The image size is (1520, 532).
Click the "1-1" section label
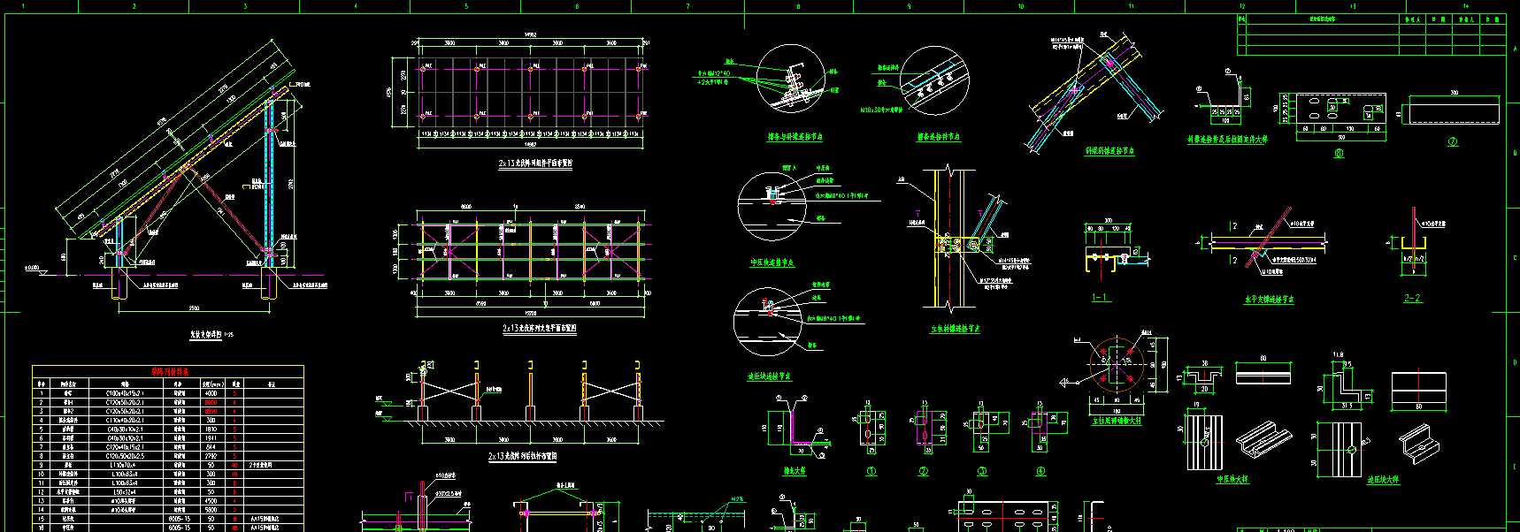coord(1100,298)
